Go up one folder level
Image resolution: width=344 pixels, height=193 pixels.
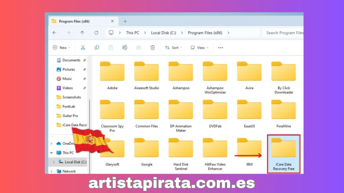point(82,33)
